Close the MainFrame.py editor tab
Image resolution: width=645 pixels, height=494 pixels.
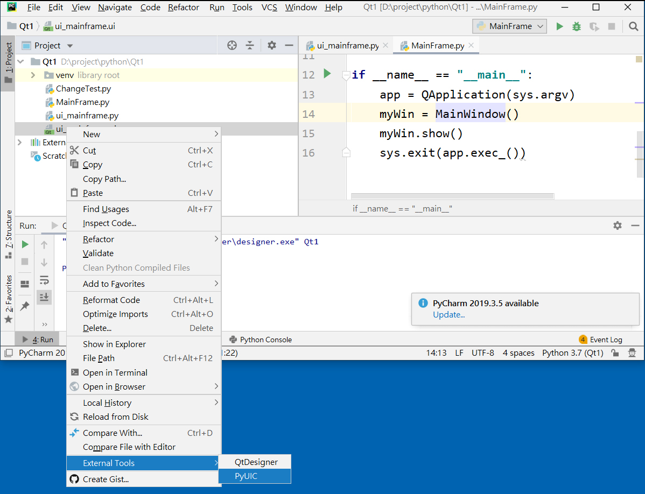tap(472, 45)
